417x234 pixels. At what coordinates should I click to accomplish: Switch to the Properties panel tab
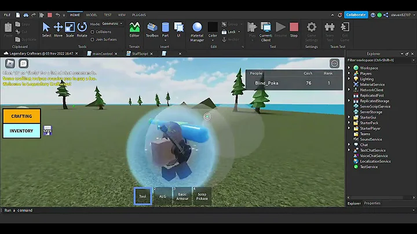[372, 203]
